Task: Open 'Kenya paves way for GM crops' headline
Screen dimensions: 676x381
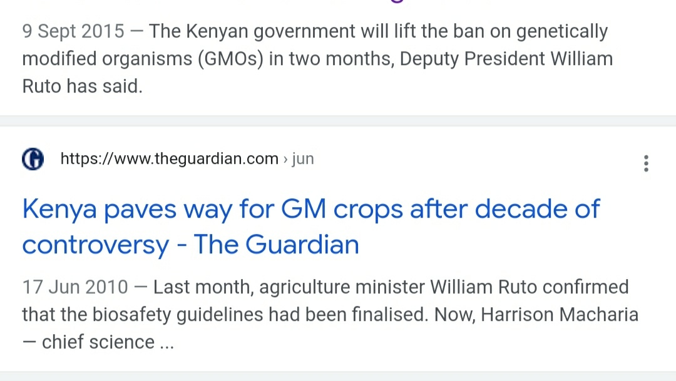Action: [x=311, y=226]
